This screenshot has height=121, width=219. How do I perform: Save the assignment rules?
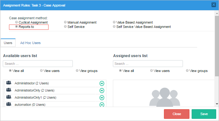[204, 114]
